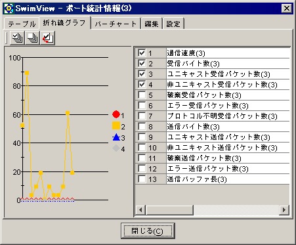This screenshot has height=245, width=296.
Task: Go to the 設定 tab
Action: [173, 24]
